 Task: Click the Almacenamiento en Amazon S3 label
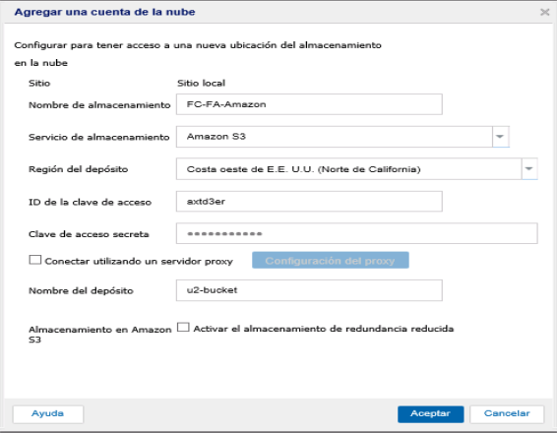point(99,335)
